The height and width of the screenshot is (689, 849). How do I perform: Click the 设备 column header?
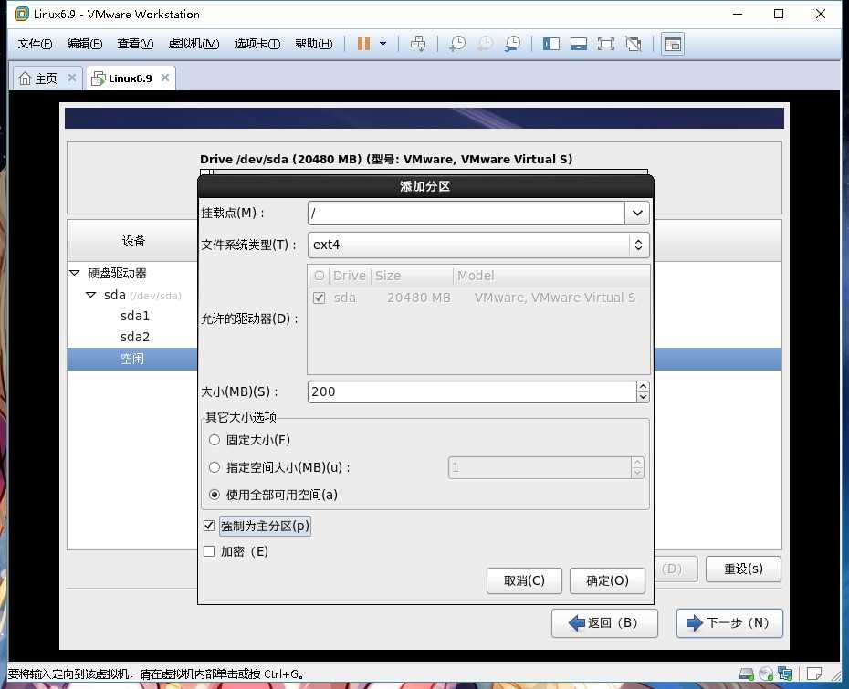(133, 241)
